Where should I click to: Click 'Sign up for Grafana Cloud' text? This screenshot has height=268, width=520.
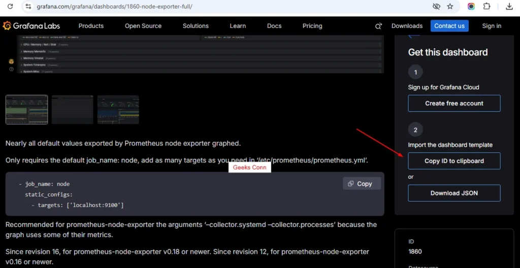pos(443,88)
